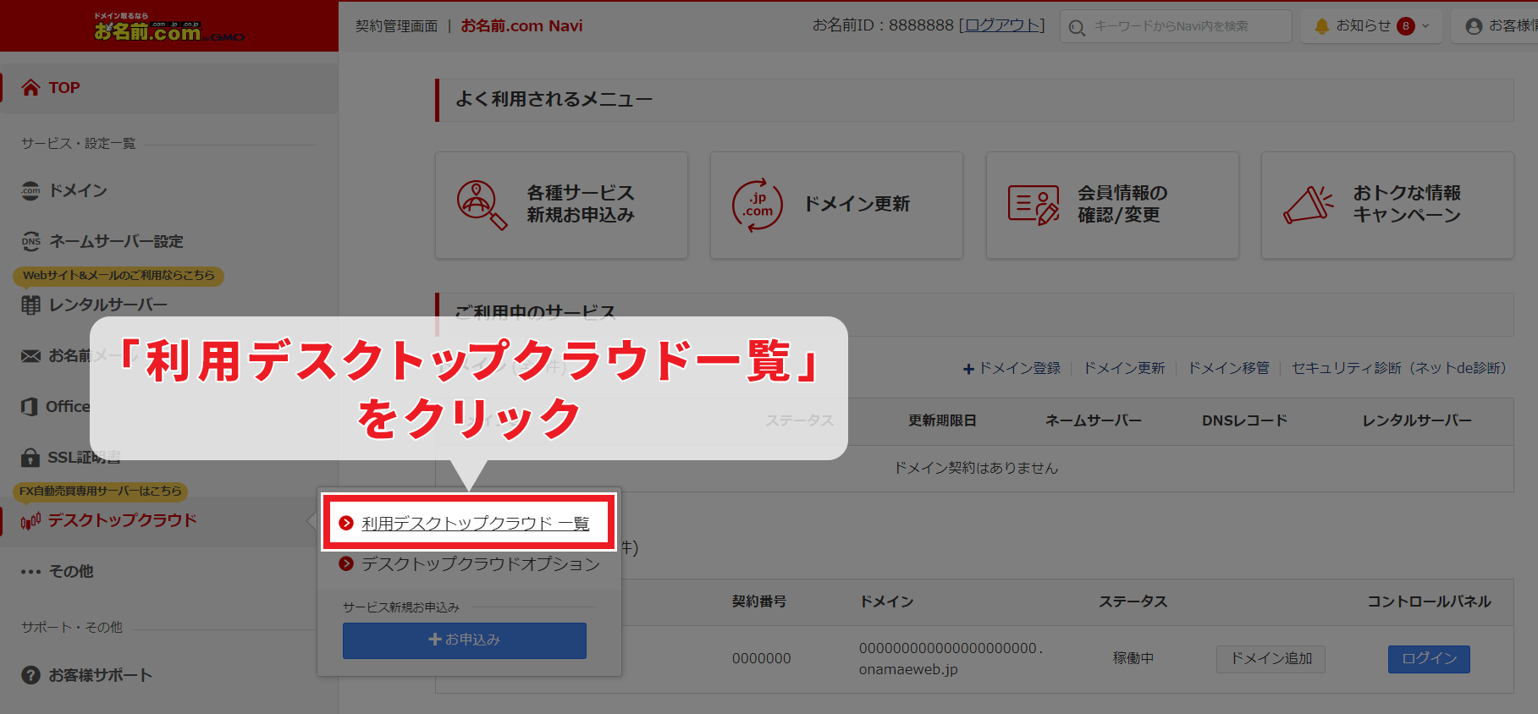
Task: Click the TOP home icon
Action: [x=31, y=88]
